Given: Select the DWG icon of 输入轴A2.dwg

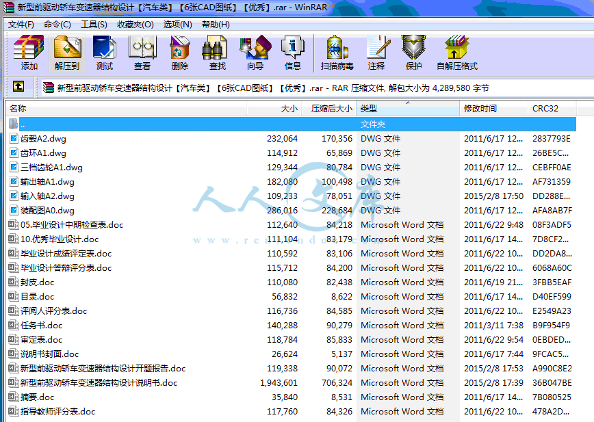Looking at the screenshot, I should pyautogui.click(x=14, y=196).
